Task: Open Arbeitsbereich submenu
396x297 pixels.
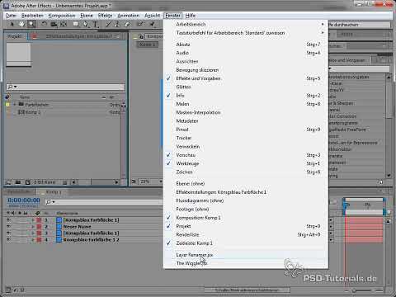Action: click(x=246, y=24)
